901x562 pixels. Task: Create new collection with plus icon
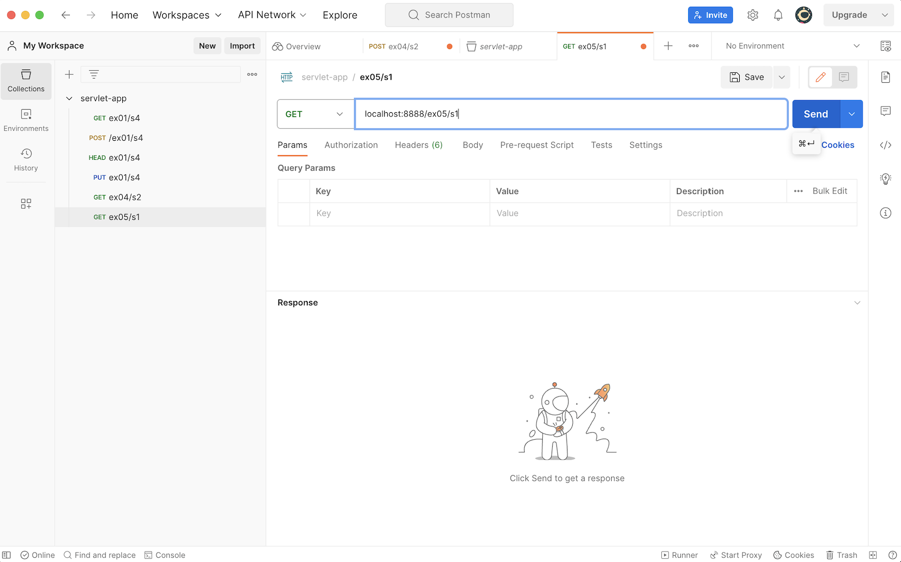69,74
